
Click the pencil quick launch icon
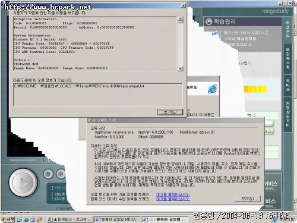(40, 219)
